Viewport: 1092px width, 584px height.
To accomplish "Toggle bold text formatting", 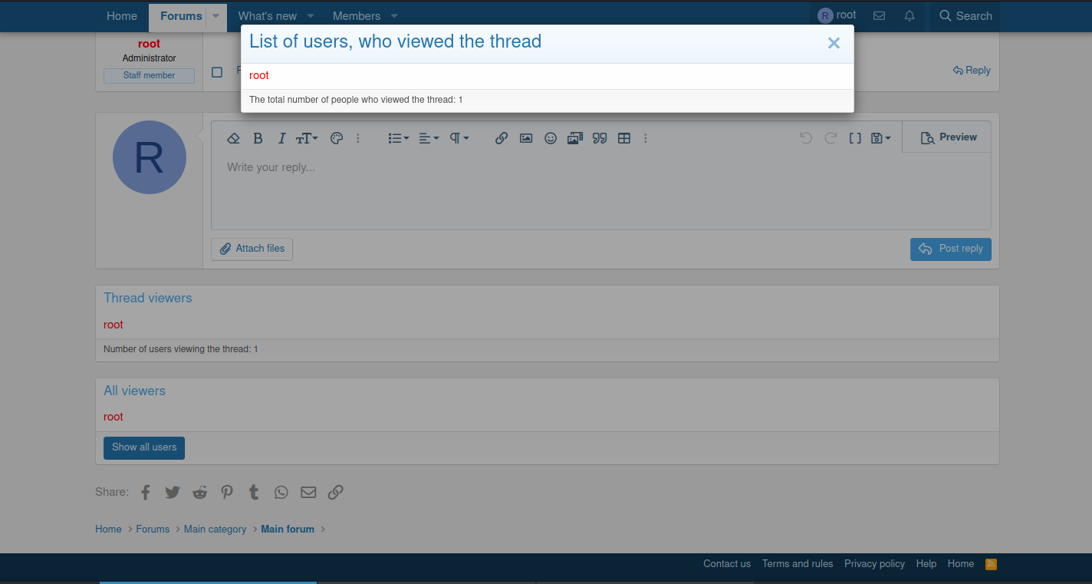I will (258, 138).
